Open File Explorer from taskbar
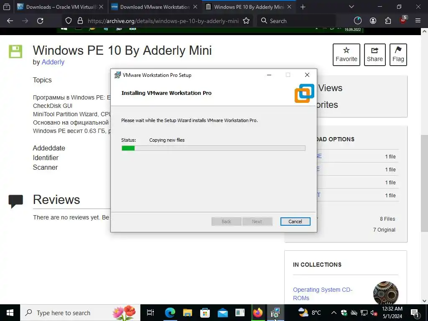This screenshot has height=321, width=428. pyautogui.click(x=187, y=313)
